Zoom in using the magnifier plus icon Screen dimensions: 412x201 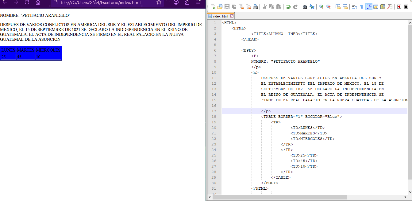point(321,7)
